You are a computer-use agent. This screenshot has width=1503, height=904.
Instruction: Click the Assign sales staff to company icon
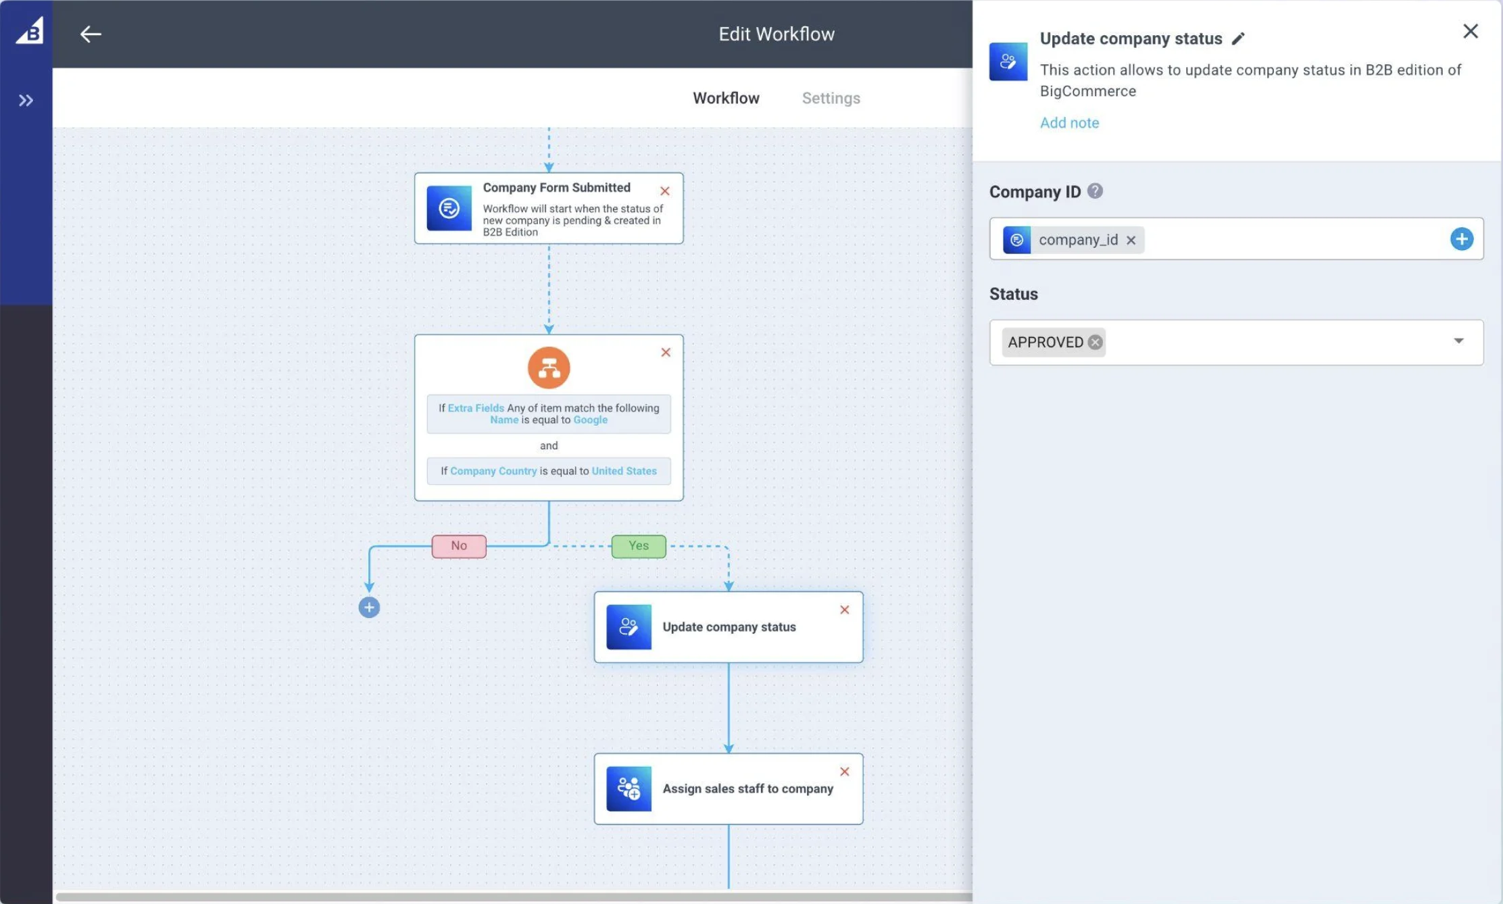(628, 788)
